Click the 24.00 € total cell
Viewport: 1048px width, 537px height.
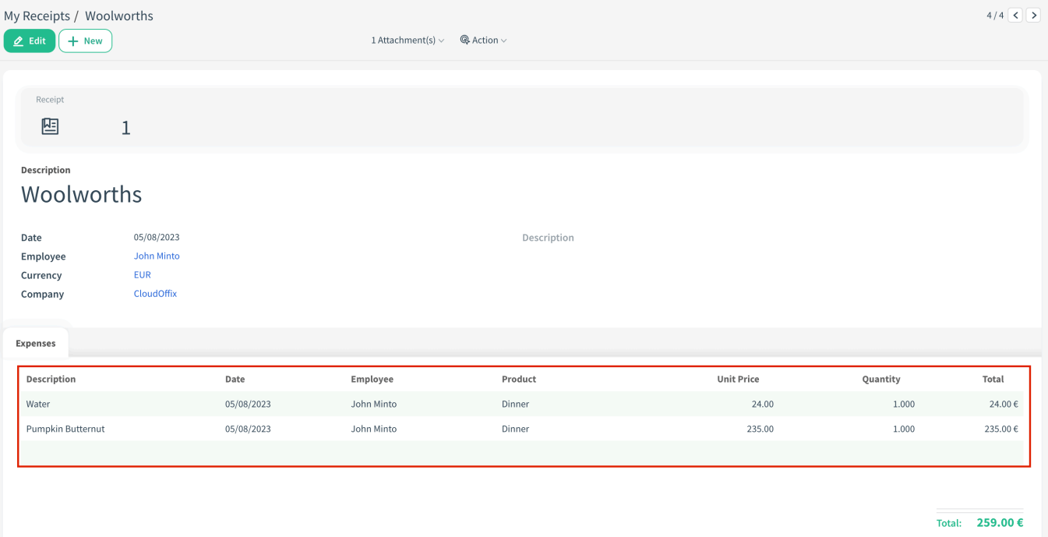[x=1004, y=404]
